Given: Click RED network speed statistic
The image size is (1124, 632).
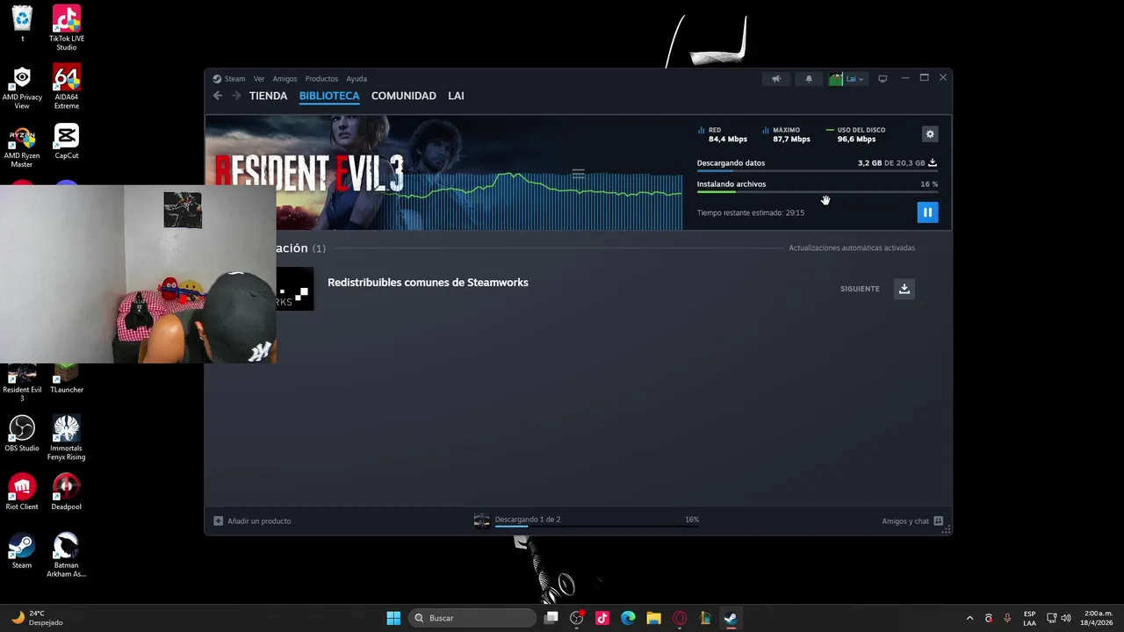Looking at the screenshot, I should [x=722, y=134].
